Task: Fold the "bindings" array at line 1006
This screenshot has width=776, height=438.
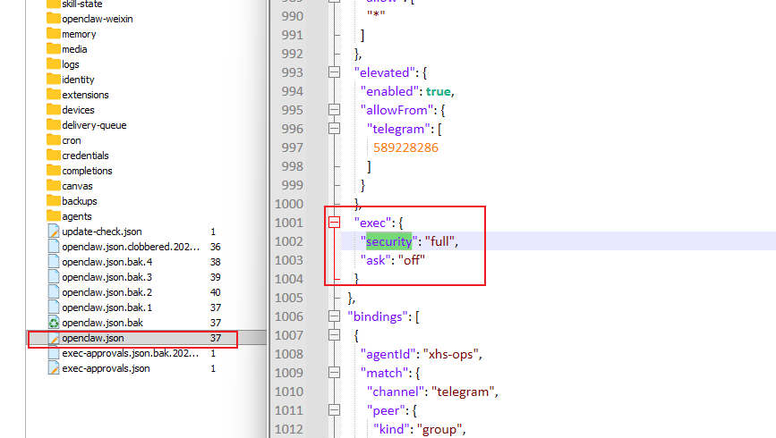Action: (x=334, y=316)
